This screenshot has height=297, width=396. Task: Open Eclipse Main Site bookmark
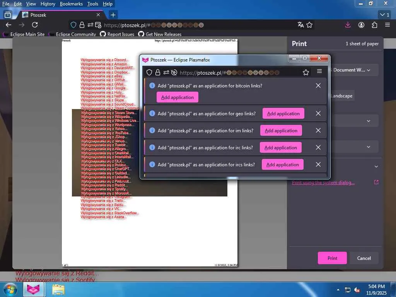coord(24,34)
